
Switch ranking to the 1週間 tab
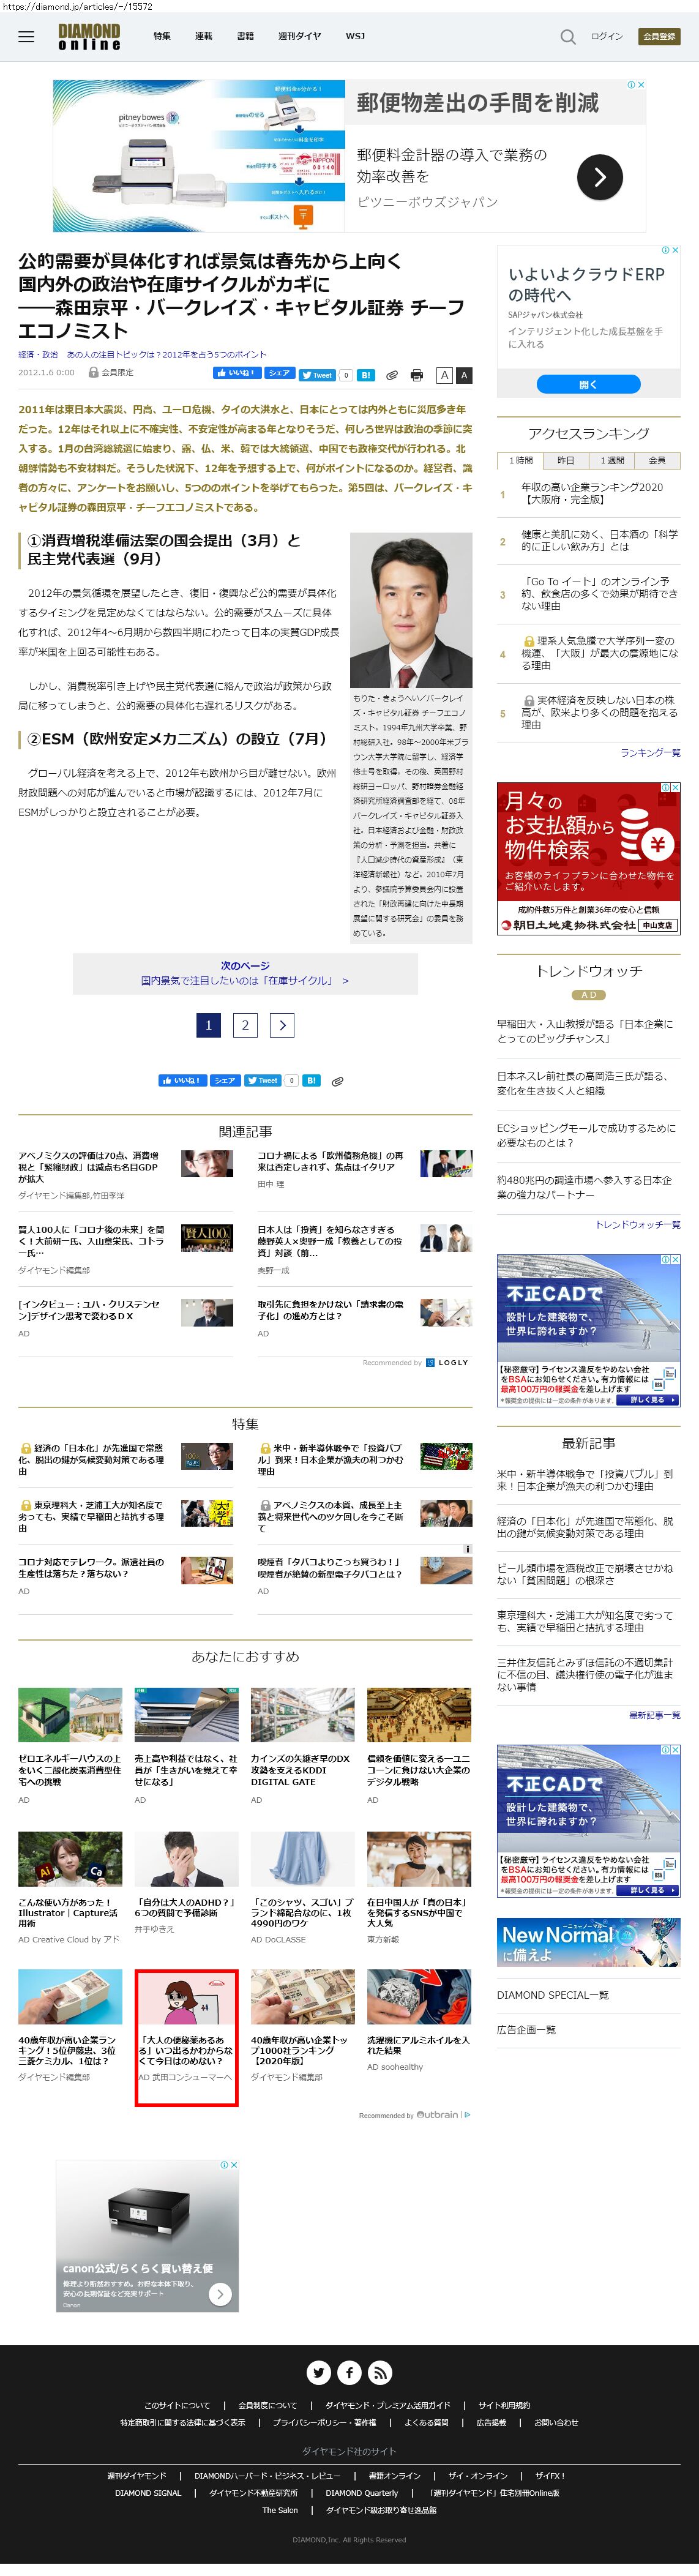click(x=612, y=460)
